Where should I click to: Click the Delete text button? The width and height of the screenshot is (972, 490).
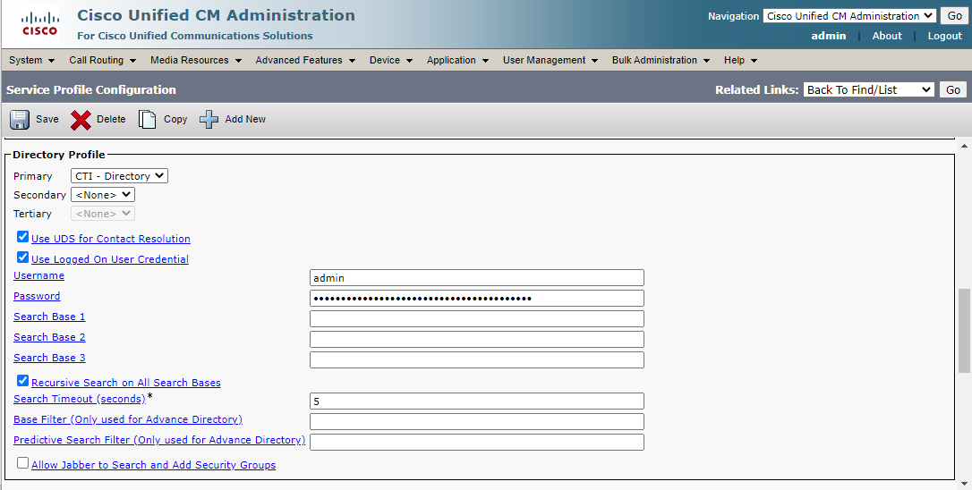click(x=111, y=120)
